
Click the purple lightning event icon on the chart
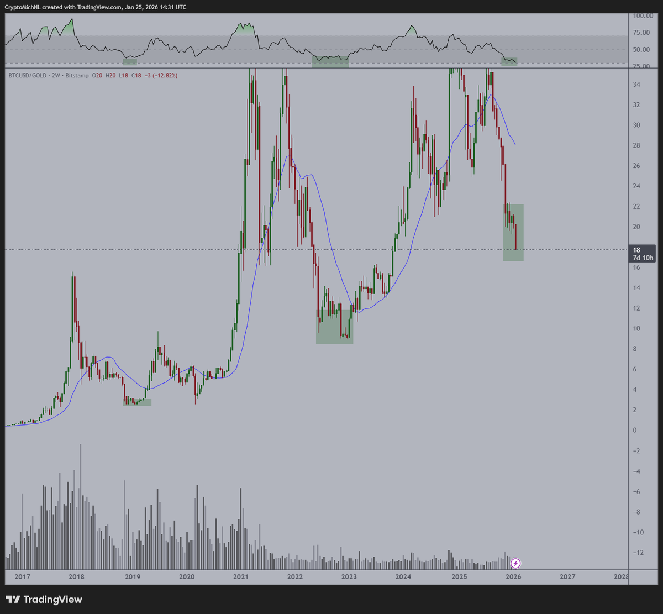[x=515, y=563]
